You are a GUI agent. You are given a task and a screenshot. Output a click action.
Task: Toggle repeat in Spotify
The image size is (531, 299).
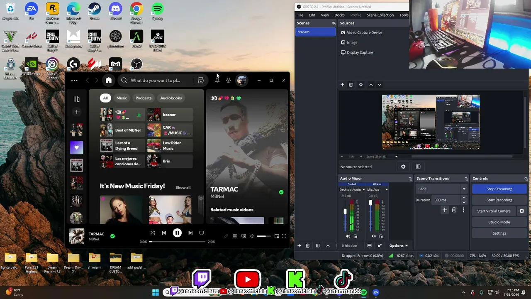(202, 233)
